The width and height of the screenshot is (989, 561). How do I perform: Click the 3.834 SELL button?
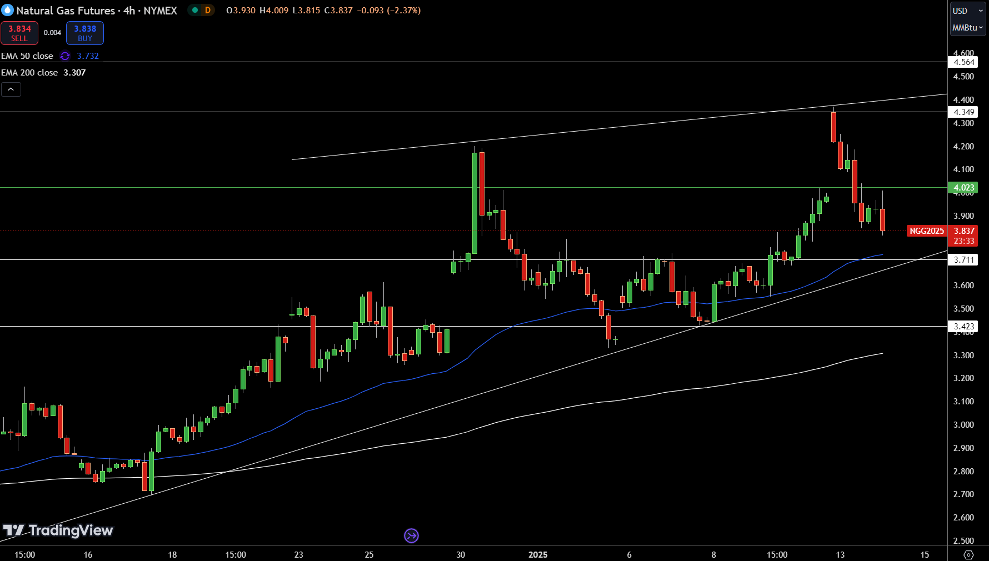coord(19,33)
